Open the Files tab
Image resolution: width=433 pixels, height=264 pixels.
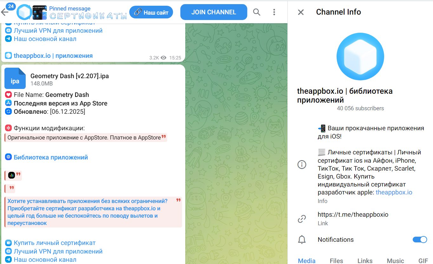[337, 261]
